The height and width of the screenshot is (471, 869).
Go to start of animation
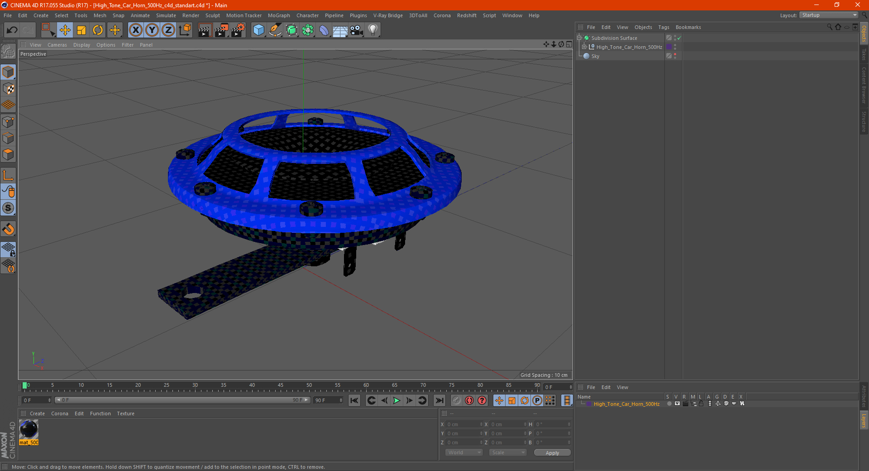click(354, 400)
